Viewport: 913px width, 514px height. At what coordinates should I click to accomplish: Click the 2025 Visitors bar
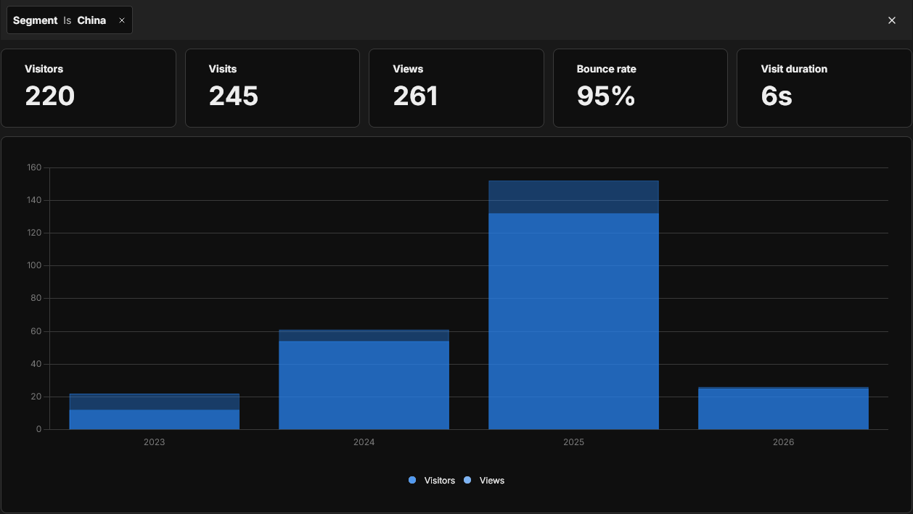573,320
